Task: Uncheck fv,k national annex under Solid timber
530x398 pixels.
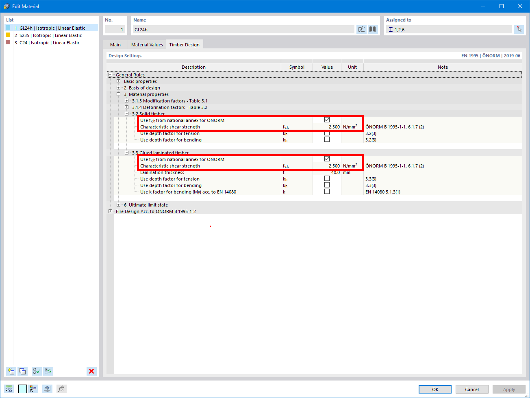Action: 327,120
